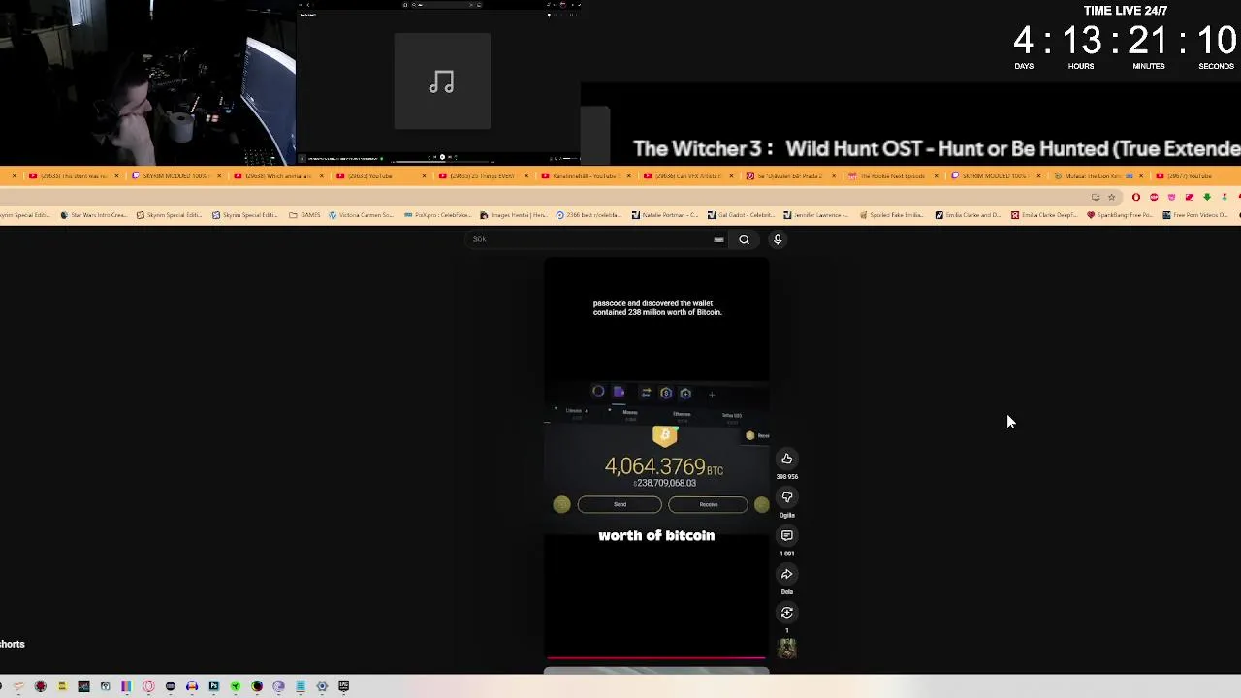Open comments showing 1 091

coord(786,535)
